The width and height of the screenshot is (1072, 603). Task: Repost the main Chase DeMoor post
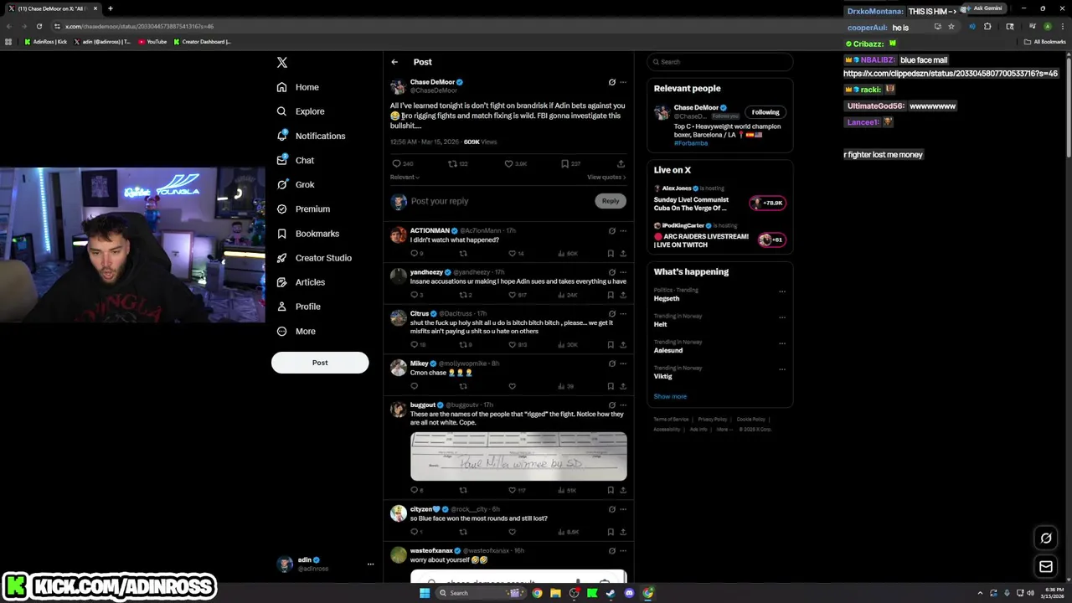pyautogui.click(x=452, y=163)
